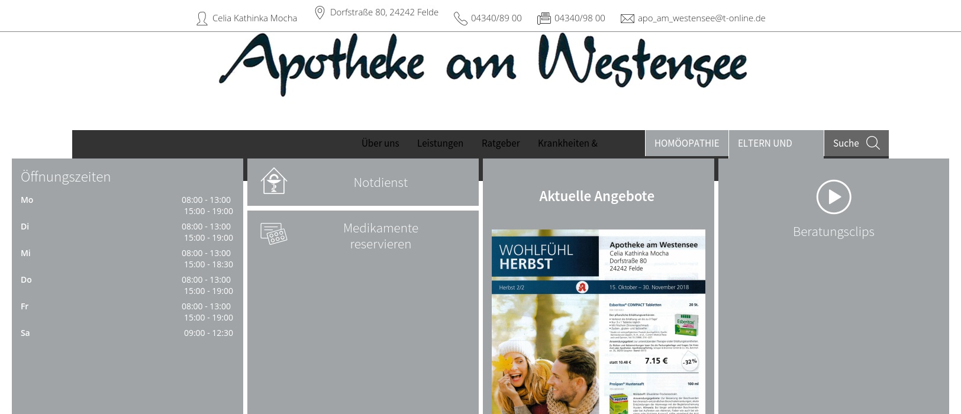Click phone number 04340/89 00

496,18
